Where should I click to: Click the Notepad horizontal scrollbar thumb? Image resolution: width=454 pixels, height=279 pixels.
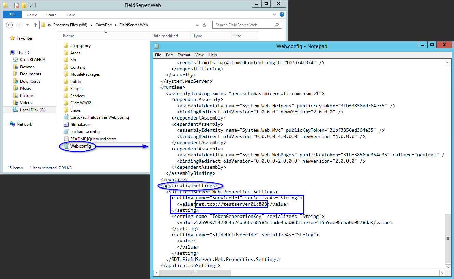pos(195,273)
